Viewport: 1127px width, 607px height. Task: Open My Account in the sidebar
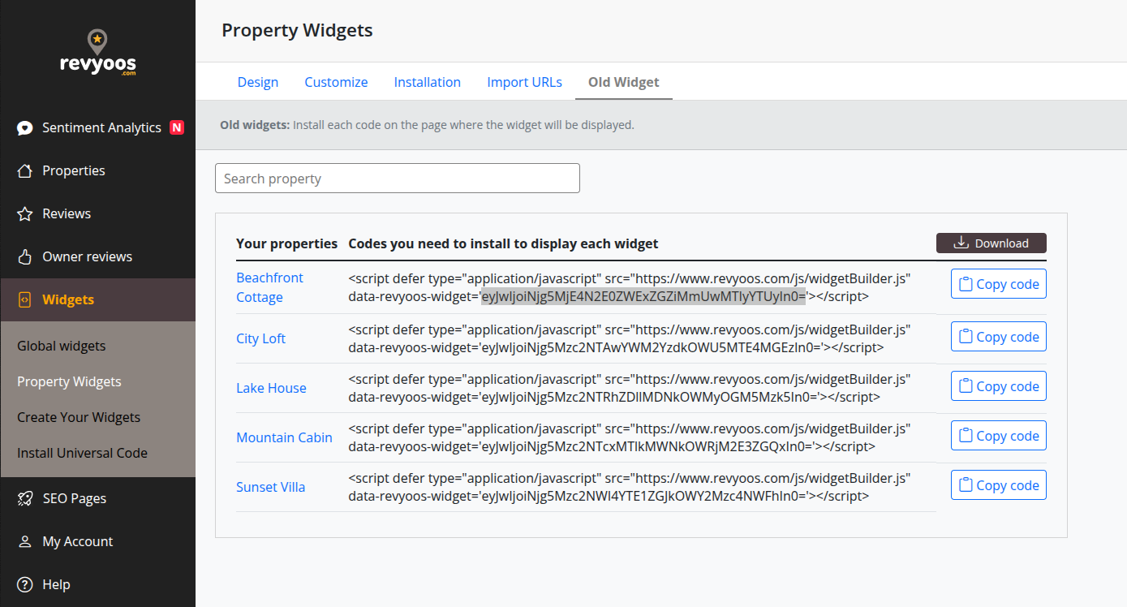[97, 541]
